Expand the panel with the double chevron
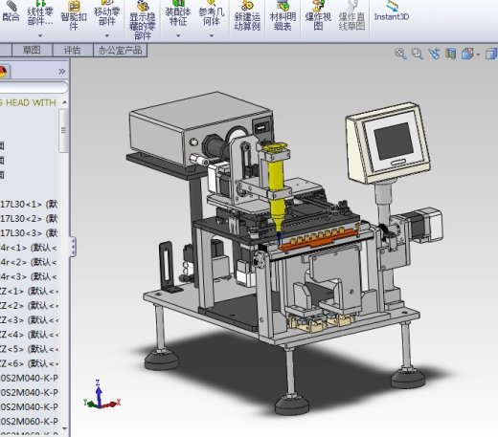This screenshot has width=498, height=437. click(x=62, y=72)
